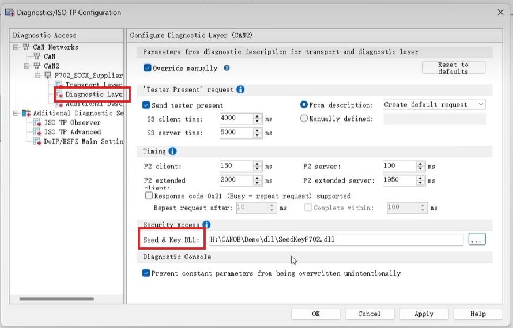Toggle Prevent constant parameters overwritten checkbox
Image resolution: width=513 pixels, height=328 pixels.
tap(146, 273)
